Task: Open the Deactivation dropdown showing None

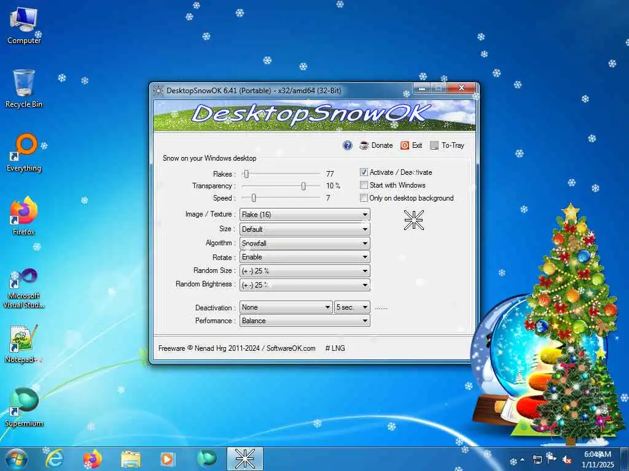Action: pos(286,307)
